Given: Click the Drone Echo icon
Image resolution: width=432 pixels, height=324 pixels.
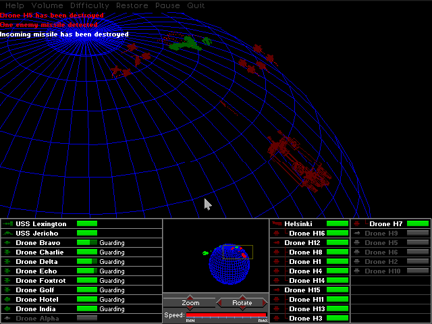Looking at the screenshot, I should [x=7, y=271].
